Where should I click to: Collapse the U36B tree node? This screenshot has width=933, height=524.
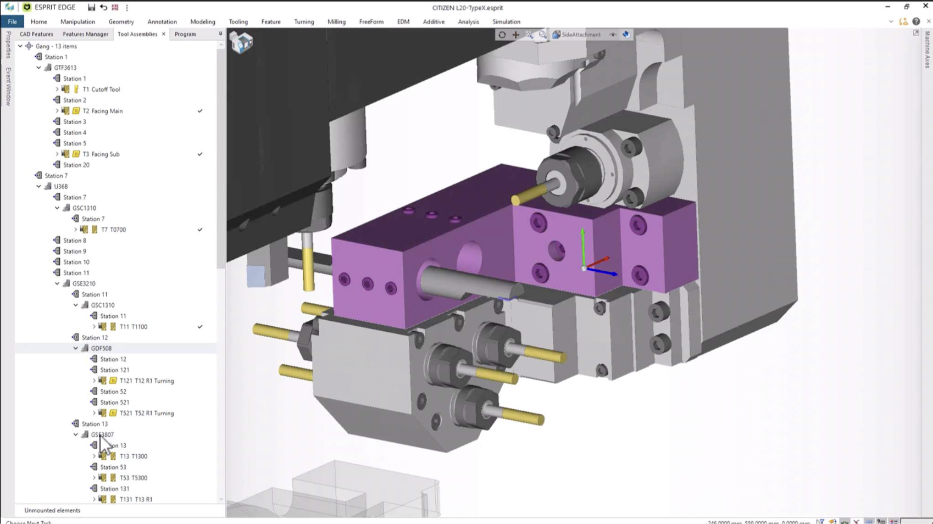39,186
